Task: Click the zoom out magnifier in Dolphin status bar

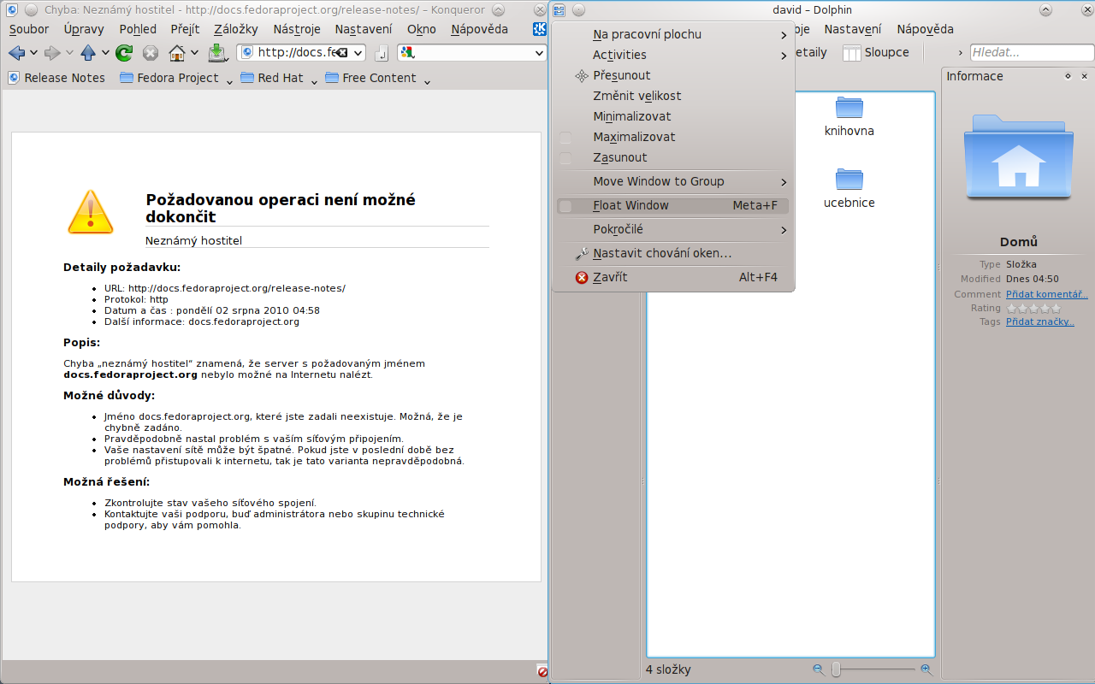Action: coord(818,669)
